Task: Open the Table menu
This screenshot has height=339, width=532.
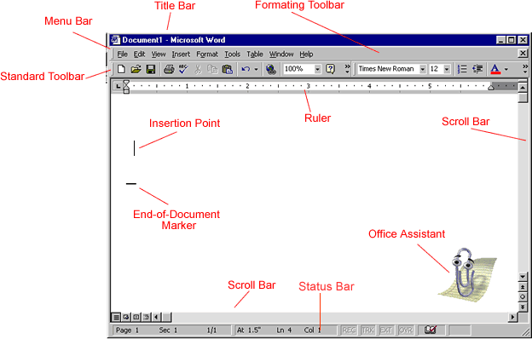Action: coord(255,55)
